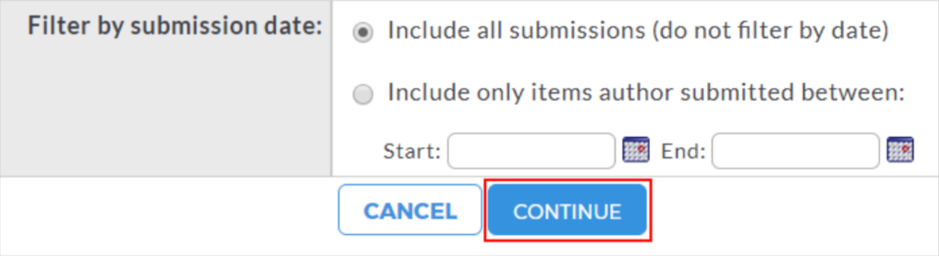Disable date filtering with the first radio option
Screen dimensions: 939x256
click(363, 32)
